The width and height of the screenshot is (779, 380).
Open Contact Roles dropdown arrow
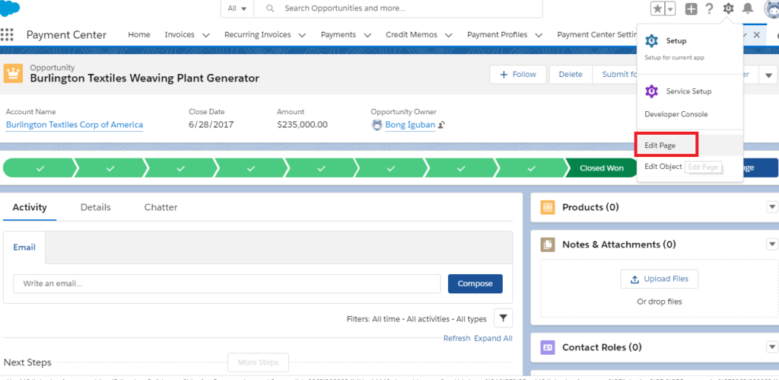click(x=772, y=346)
